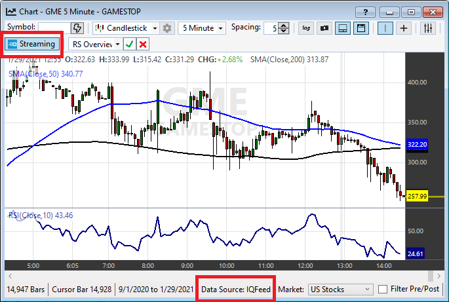Click the scrollbar right arrow
The image size is (449, 302).
[x=439, y=276]
